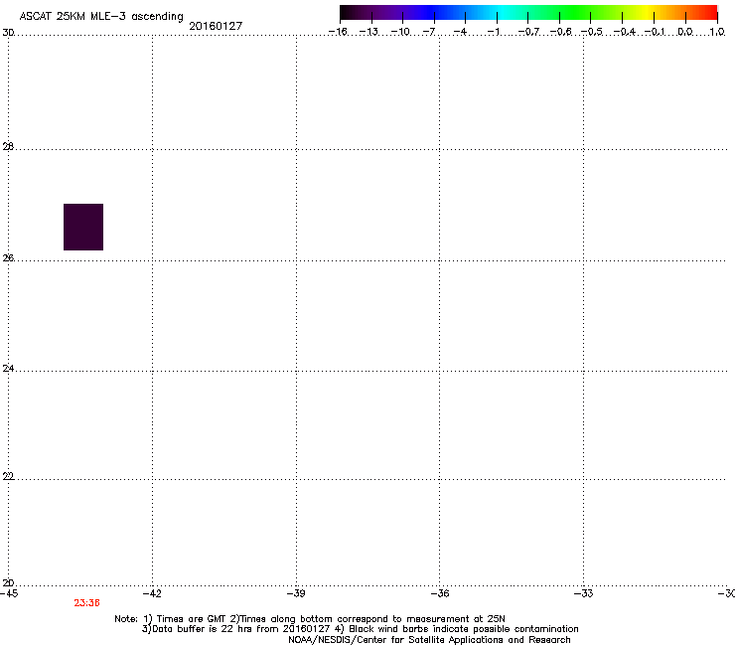735x646 pixels.
Task: Click the title 'ASCAT 25KM MLE-3 ascending'
Action: click(x=101, y=17)
